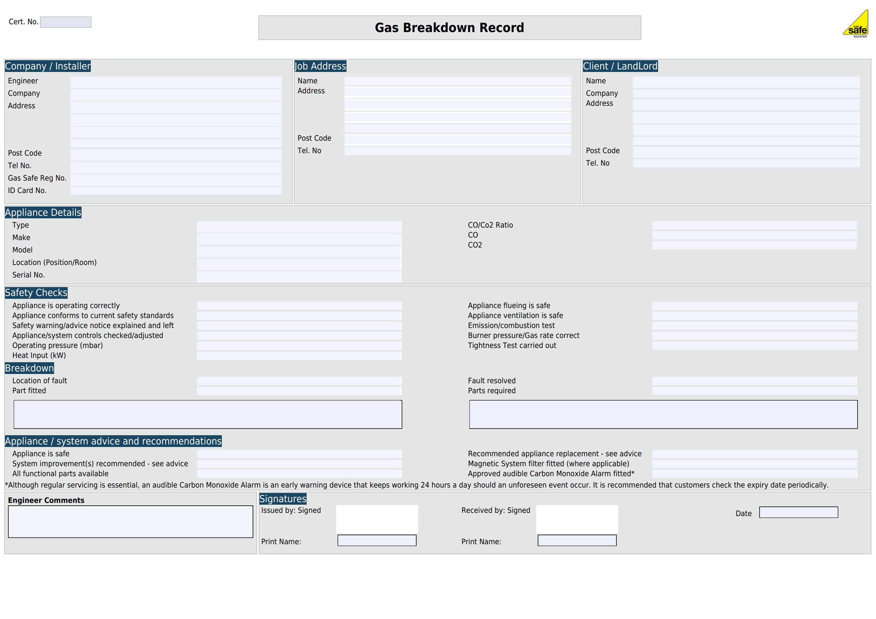Click the Heat Input (kW) field
876x619 pixels.
[299, 355]
